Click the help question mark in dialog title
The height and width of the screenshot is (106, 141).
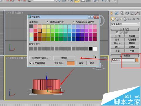point(91,17)
